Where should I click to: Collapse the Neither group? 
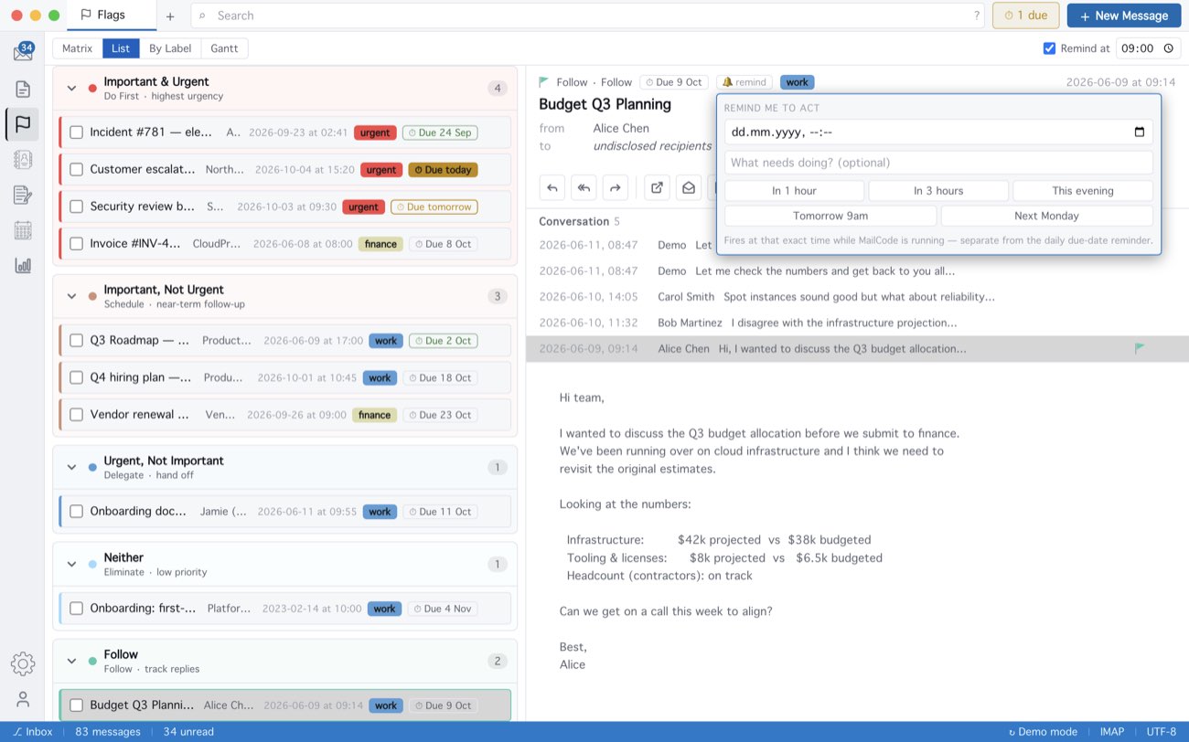coord(71,564)
